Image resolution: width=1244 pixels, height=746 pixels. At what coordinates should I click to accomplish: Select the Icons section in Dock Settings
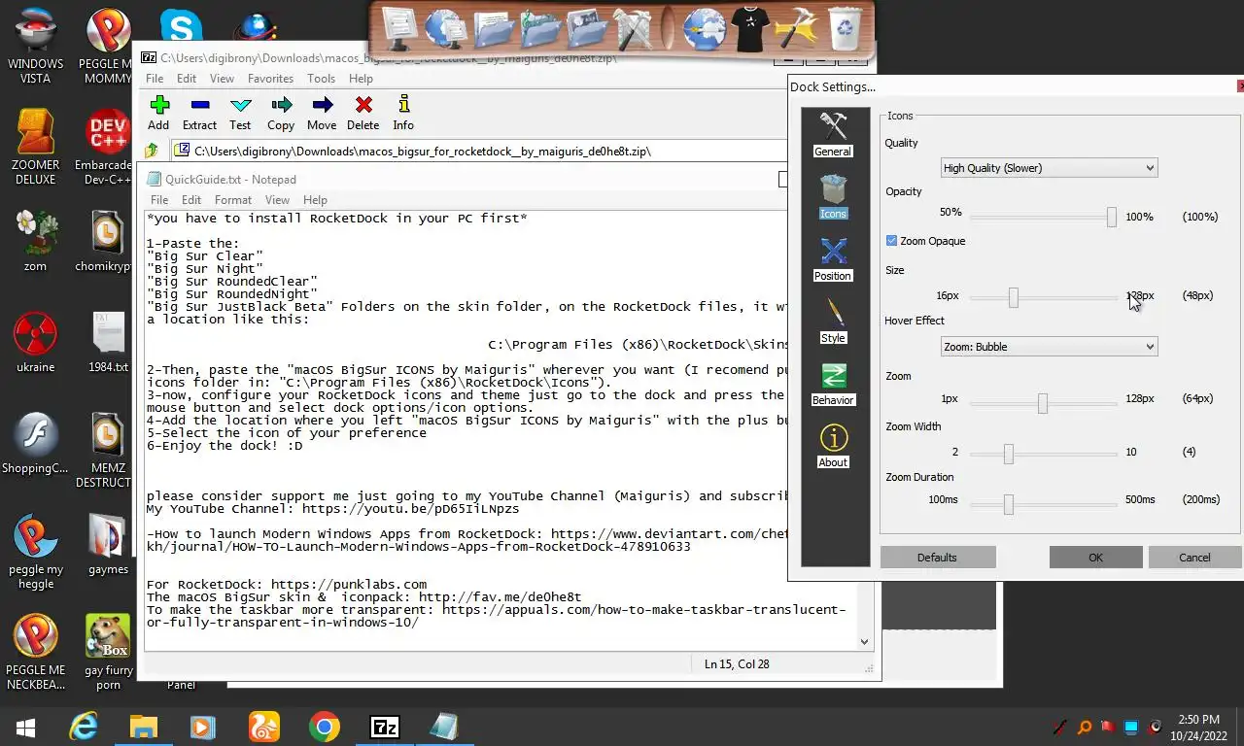[833, 196]
